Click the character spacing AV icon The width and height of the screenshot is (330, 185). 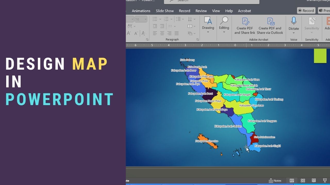pos(130,26)
